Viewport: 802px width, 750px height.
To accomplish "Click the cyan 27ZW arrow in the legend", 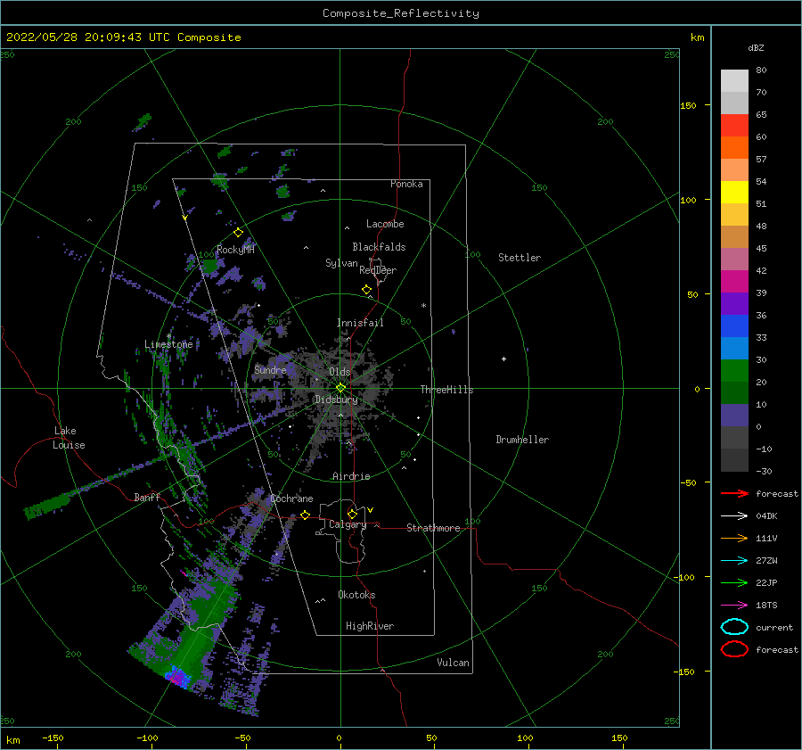I will coord(734,560).
